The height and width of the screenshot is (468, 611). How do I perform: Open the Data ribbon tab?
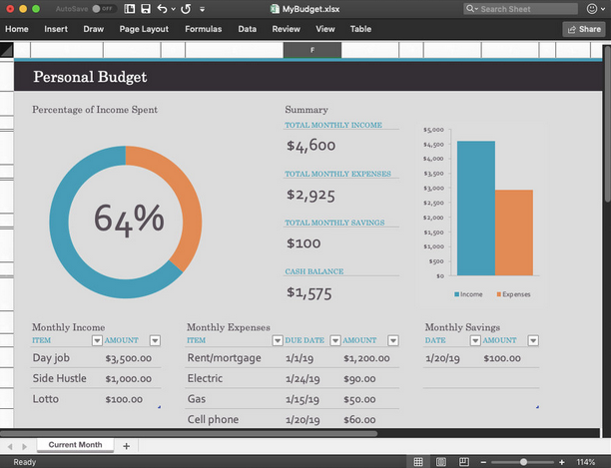coord(247,29)
